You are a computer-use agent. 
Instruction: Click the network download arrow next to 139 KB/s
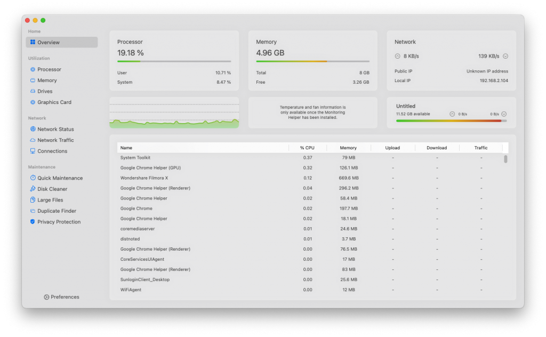(505, 56)
